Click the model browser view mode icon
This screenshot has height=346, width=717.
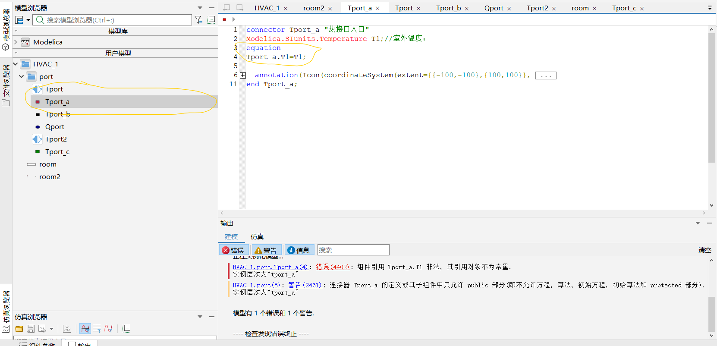tap(19, 20)
